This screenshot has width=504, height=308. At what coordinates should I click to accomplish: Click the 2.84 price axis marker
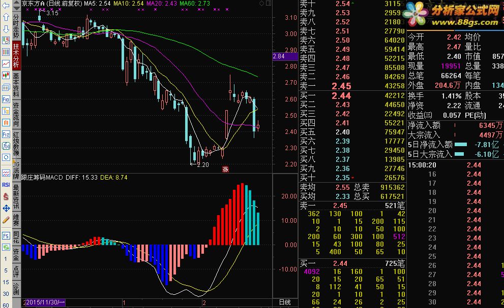coord(285,56)
